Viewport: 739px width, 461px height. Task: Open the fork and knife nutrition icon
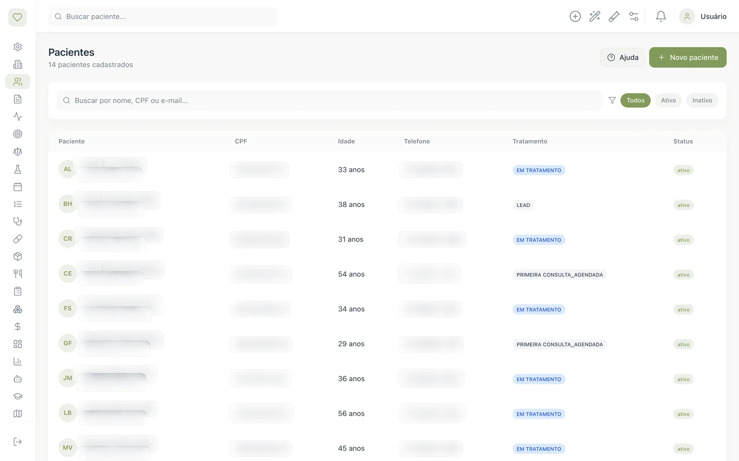[18, 274]
